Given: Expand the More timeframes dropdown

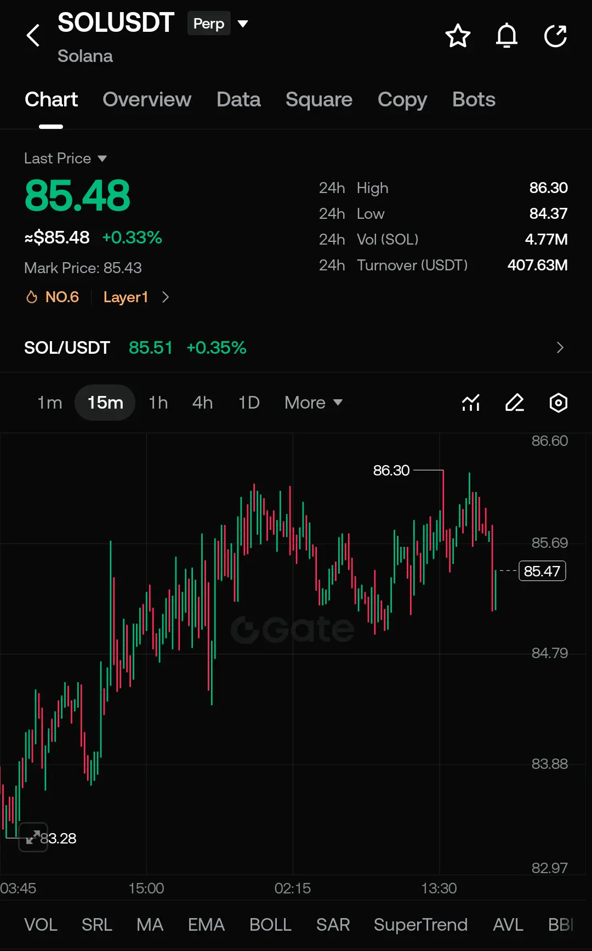Looking at the screenshot, I should [314, 403].
